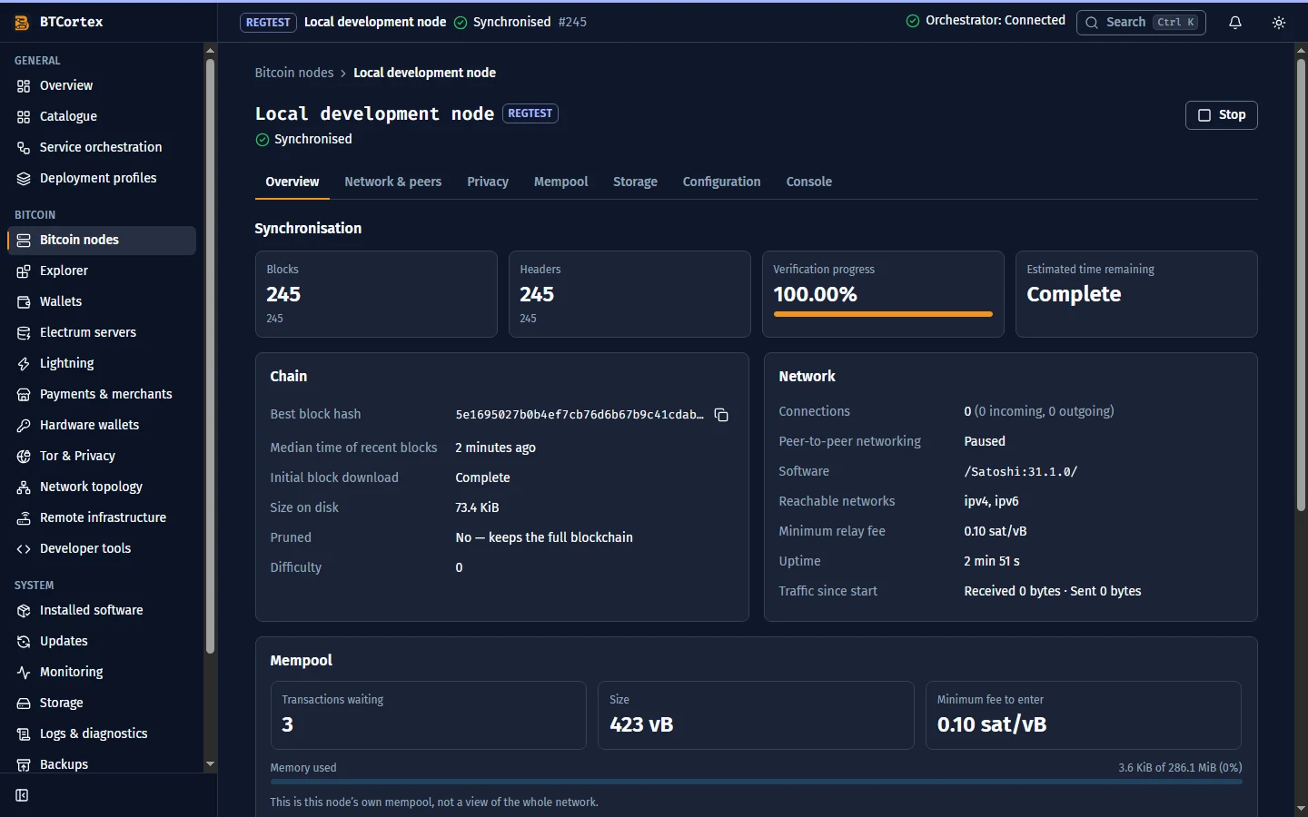Click the mempool Size 423 vB card
The height and width of the screenshot is (817, 1308).
point(756,715)
